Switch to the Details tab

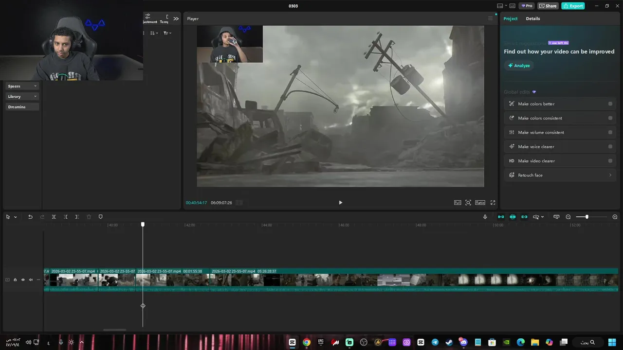[x=533, y=18]
